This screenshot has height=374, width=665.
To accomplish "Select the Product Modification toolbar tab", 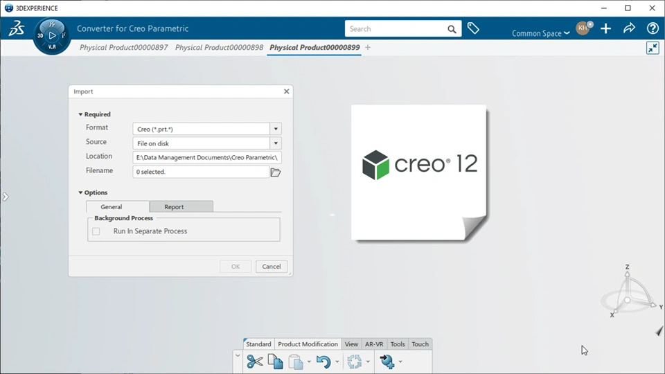I will [x=308, y=344].
